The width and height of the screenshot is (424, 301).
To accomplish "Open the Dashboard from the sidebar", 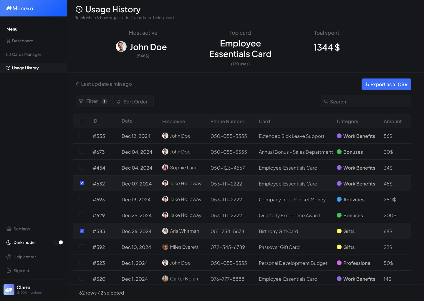I will (x=20, y=41).
